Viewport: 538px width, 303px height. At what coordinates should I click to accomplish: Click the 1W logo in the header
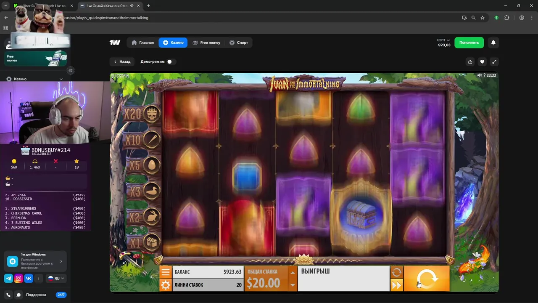(x=115, y=43)
